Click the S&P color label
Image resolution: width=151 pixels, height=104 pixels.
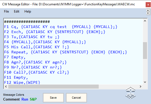[x=33, y=99]
